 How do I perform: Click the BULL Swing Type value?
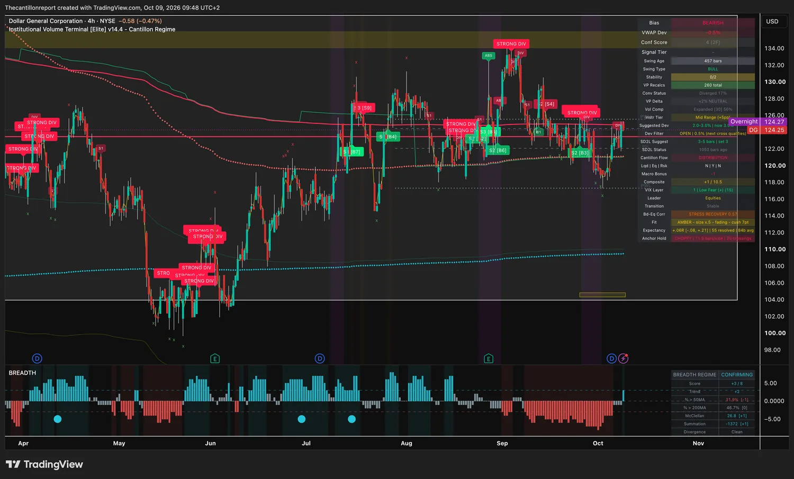click(x=713, y=69)
